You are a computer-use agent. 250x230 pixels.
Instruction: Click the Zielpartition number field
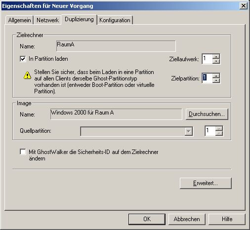click(x=208, y=78)
